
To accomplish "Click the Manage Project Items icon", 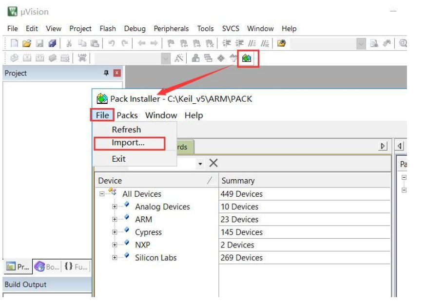I will click(195, 58).
